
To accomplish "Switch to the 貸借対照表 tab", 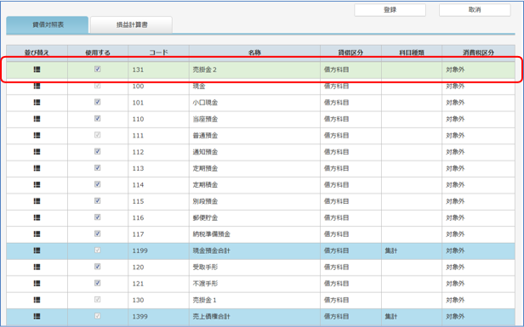I will pyautogui.click(x=48, y=25).
